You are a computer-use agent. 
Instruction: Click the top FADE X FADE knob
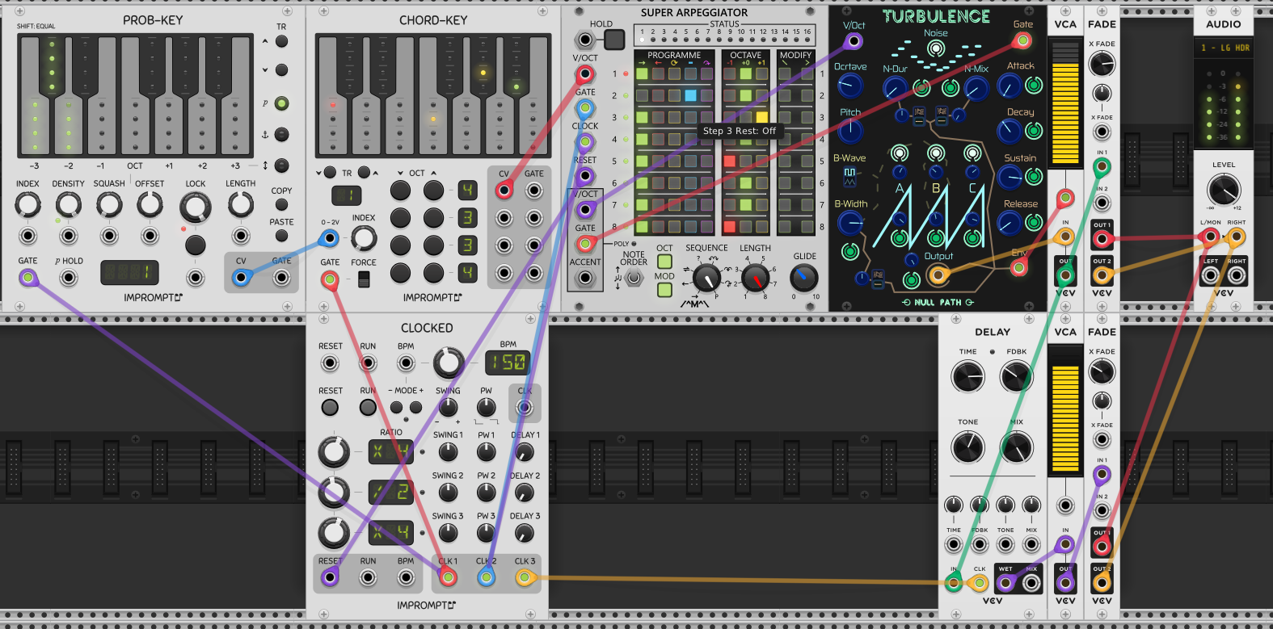click(1102, 63)
